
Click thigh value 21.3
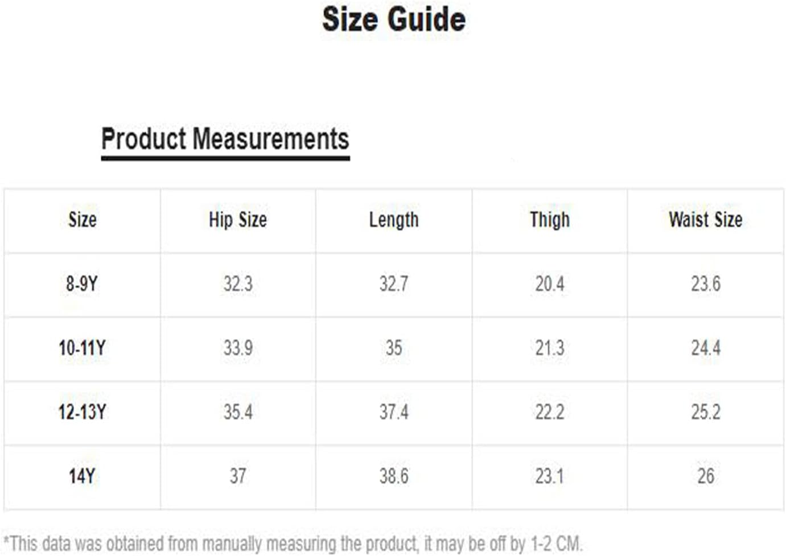pos(550,348)
